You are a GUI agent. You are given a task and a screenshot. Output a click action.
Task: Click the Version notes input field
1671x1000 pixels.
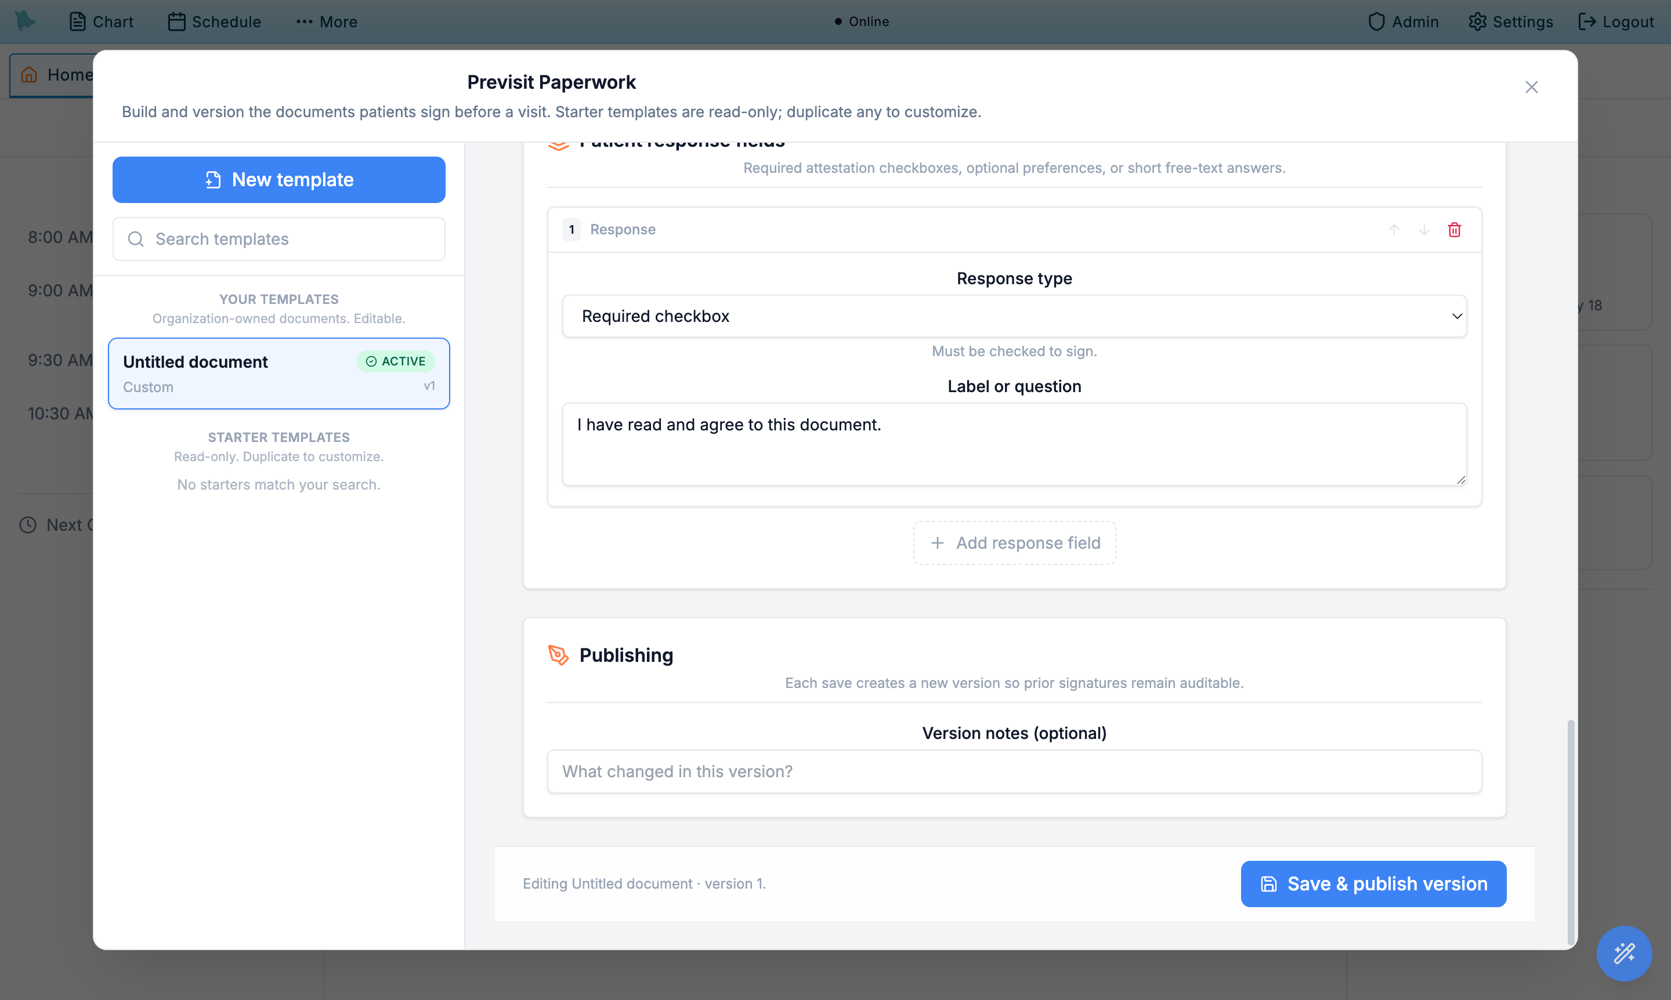pos(1014,771)
